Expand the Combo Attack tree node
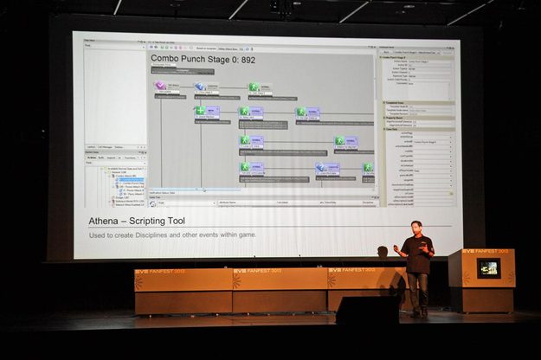Viewport: 541px width, 360px height. point(109,176)
